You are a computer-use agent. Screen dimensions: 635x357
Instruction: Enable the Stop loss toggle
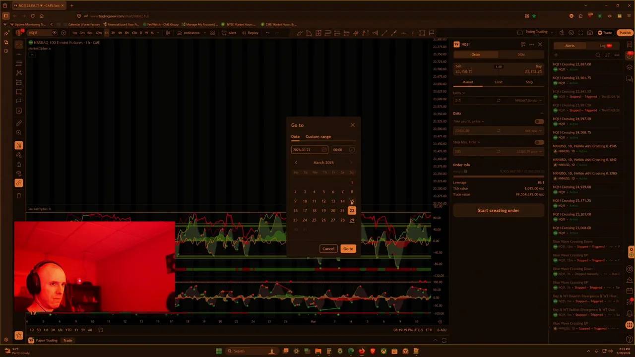pyautogui.click(x=539, y=142)
